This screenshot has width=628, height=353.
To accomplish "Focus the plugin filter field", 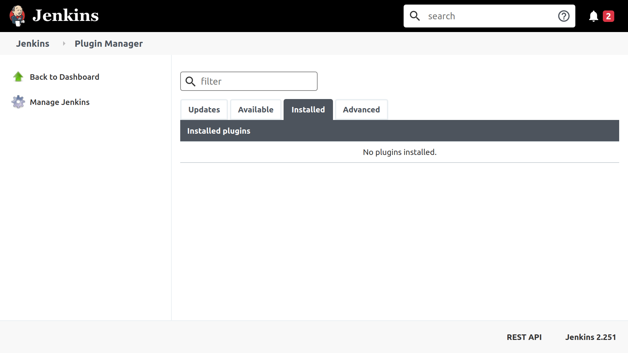I will [x=249, y=81].
